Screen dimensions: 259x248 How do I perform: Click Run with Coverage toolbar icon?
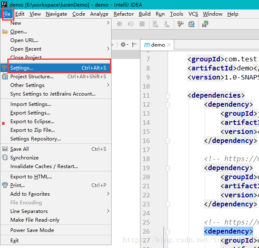coord(131,24)
